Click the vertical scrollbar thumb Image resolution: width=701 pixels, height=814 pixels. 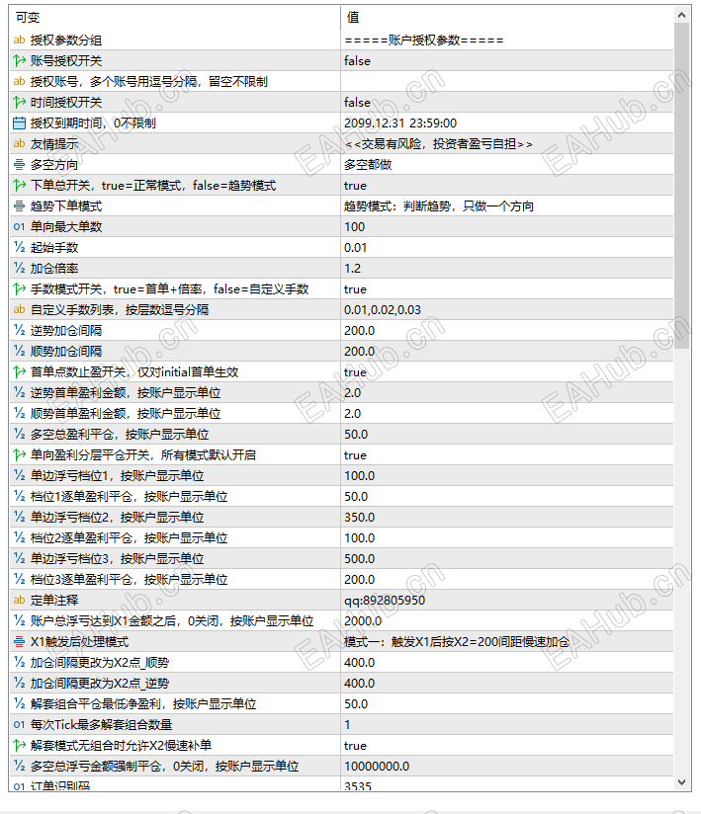pos(682,186)
